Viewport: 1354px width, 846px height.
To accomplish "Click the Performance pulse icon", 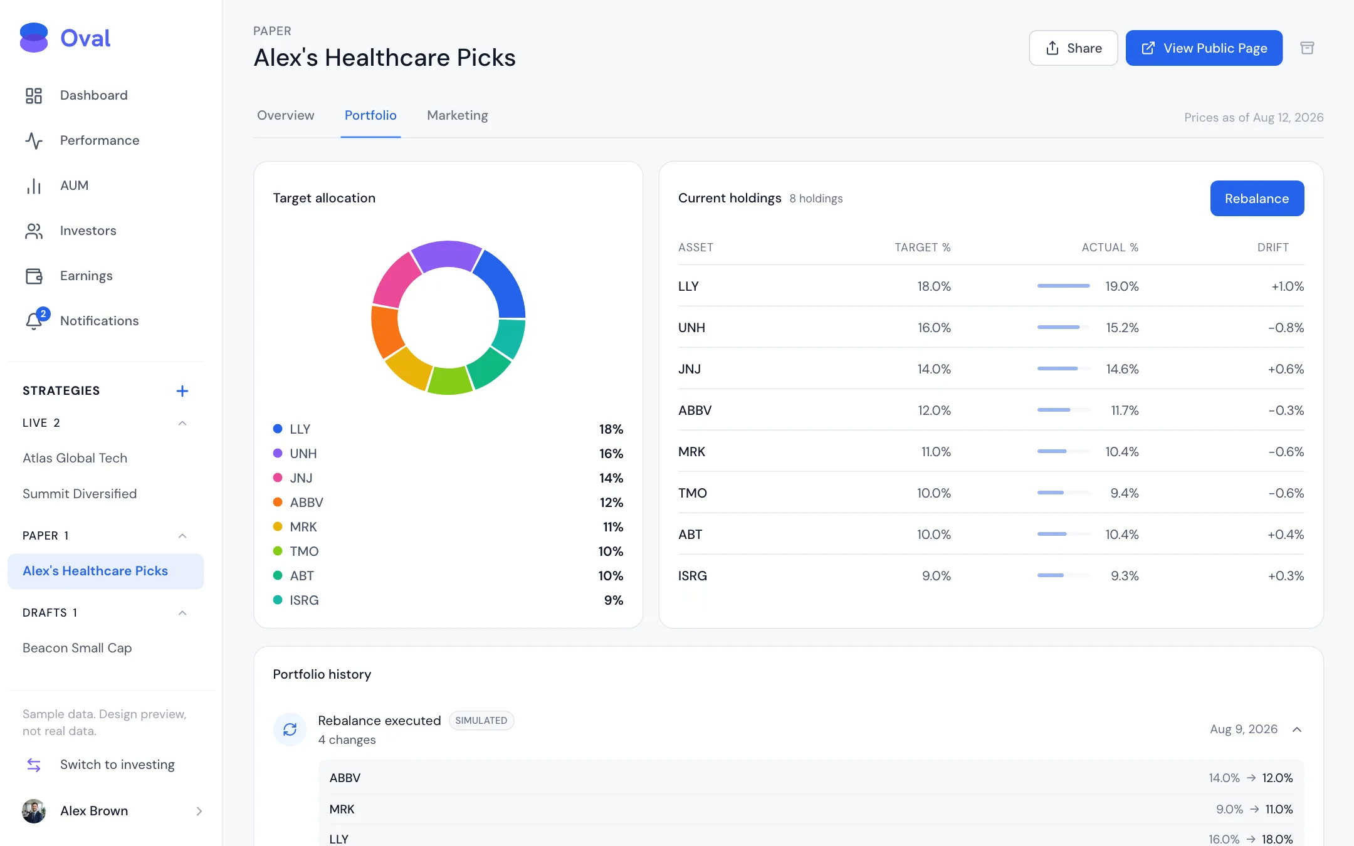I will (34, 140).
